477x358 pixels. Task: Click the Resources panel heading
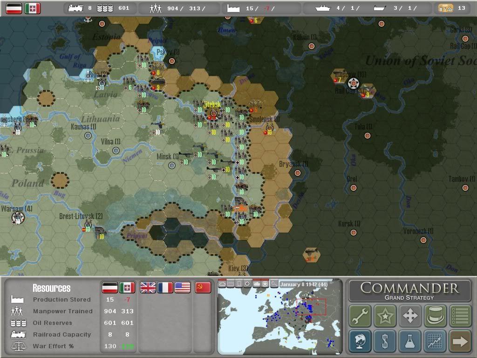tap(51, 288)
